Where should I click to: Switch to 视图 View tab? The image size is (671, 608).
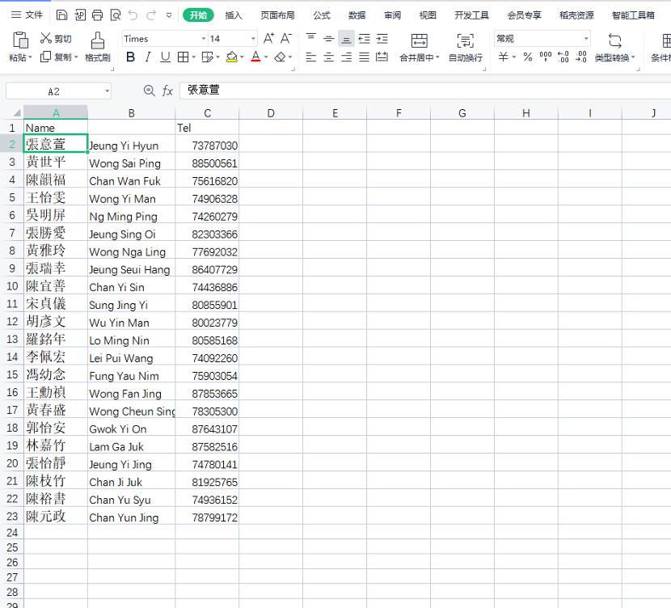[428, 15]
